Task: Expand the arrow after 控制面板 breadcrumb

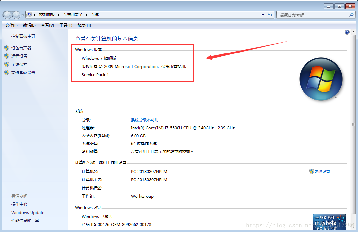Action: pyautogui.click(x=59, y=15)
